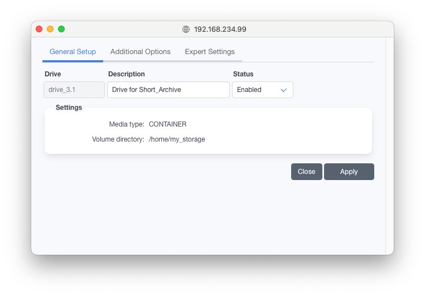This screenshot has width=425, height=296.
Task: Go to the Expert Settings tab
Action: coord(210,52)
